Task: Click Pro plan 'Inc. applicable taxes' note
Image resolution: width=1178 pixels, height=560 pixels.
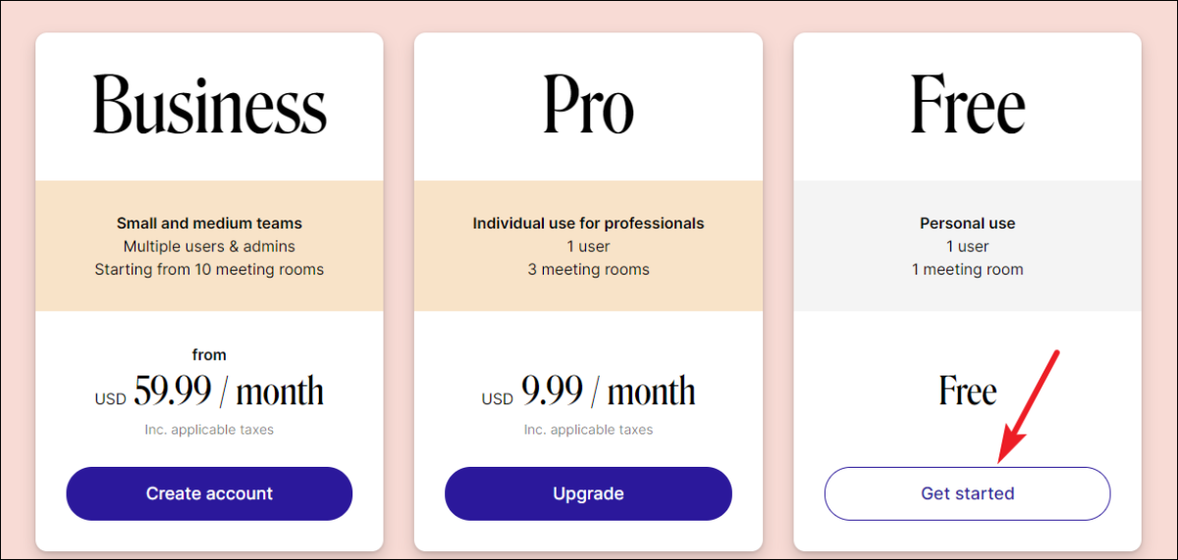Action: pyautogui.click(x=588, y=430)
